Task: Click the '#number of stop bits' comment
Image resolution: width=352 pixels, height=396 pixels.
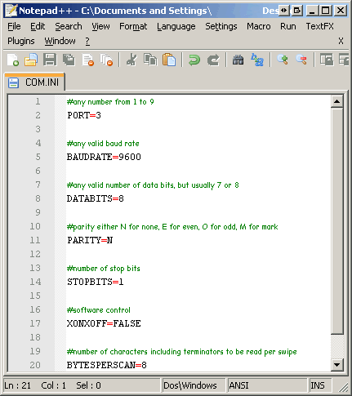Action: tap(104, 269)
